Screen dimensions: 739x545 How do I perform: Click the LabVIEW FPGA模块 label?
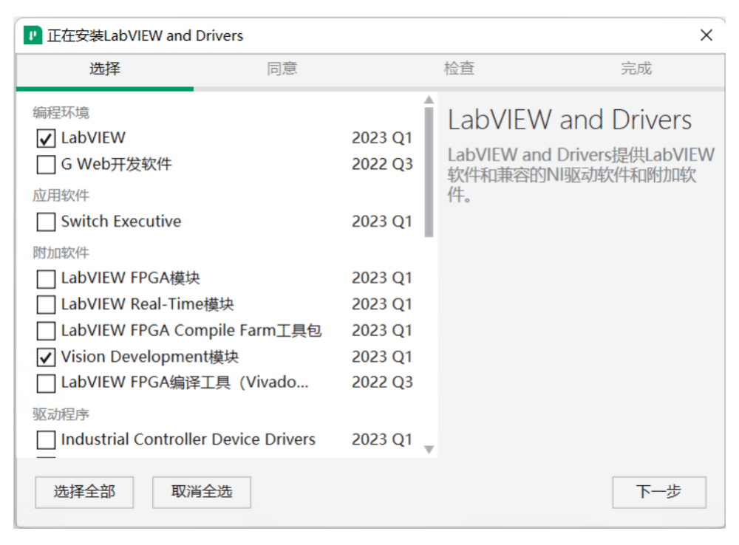pos(131,278)
